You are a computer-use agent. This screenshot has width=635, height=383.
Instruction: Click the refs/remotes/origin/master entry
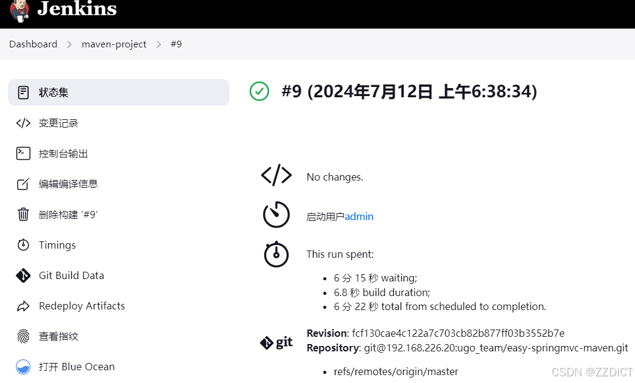[396, 371]
